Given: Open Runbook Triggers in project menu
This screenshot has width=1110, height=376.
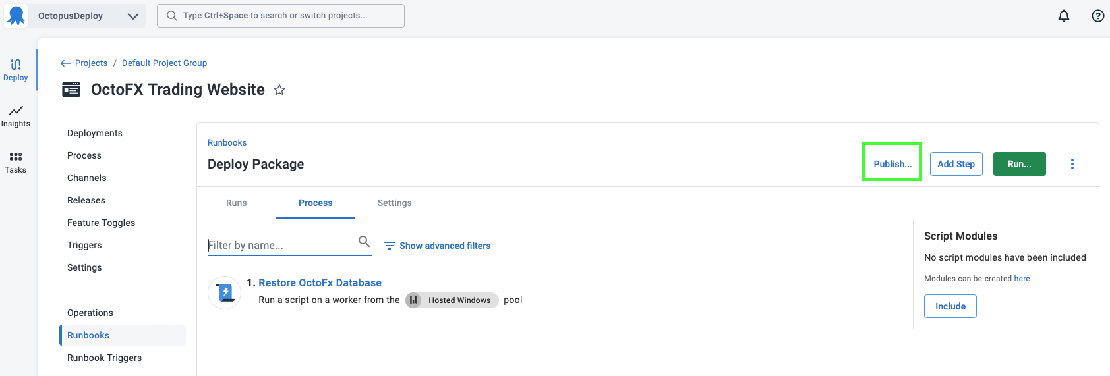Looking at the screenshot, I should pyautogui.click(x=105, y=358).
